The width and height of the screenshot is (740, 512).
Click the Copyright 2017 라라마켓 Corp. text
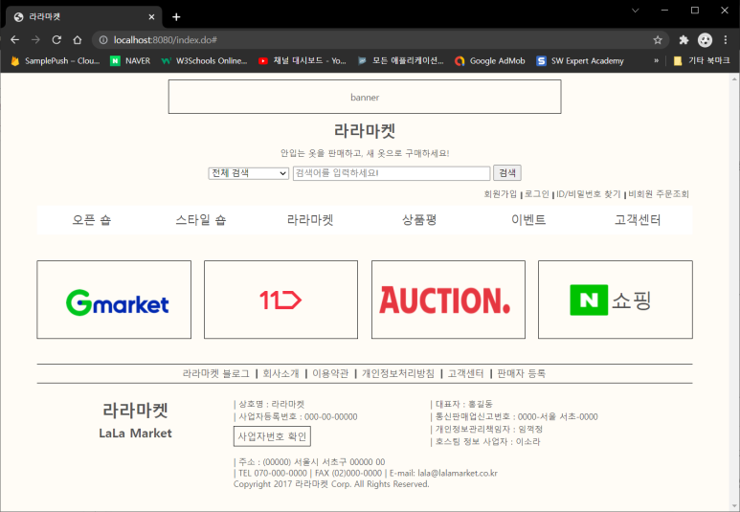(x=331, y=484)
